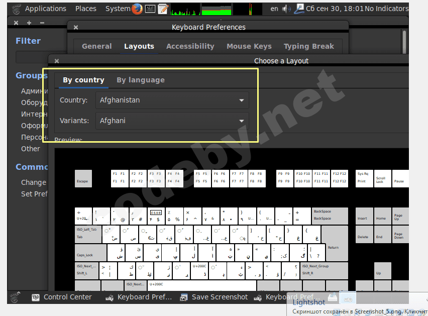Viewport: 428px width, 316px height.
Task: Open the text editor launcher icon
Action: tap(163, 9)
